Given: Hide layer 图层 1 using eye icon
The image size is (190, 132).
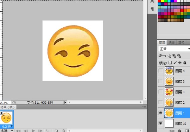Looking at the screenshot, I should tap(161, 112).
